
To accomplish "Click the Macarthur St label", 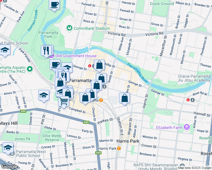I will click(163, 46).
